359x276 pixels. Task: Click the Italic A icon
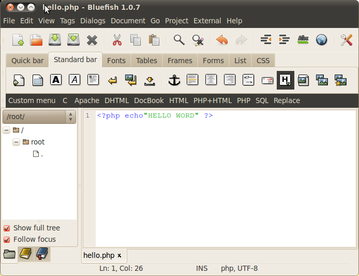tap(74, 80)
